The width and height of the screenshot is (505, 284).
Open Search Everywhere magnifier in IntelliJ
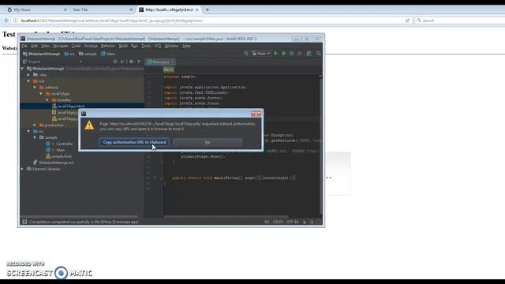click(x=319, y=54)
